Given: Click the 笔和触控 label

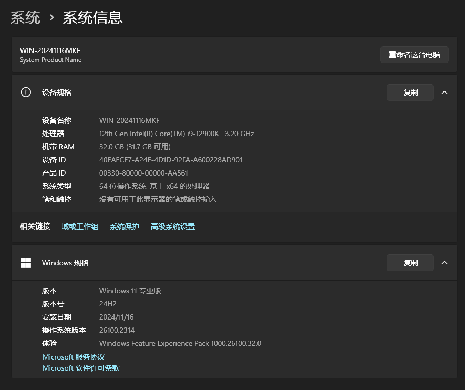Looking at the screenshot, I should tap(57, 199).
